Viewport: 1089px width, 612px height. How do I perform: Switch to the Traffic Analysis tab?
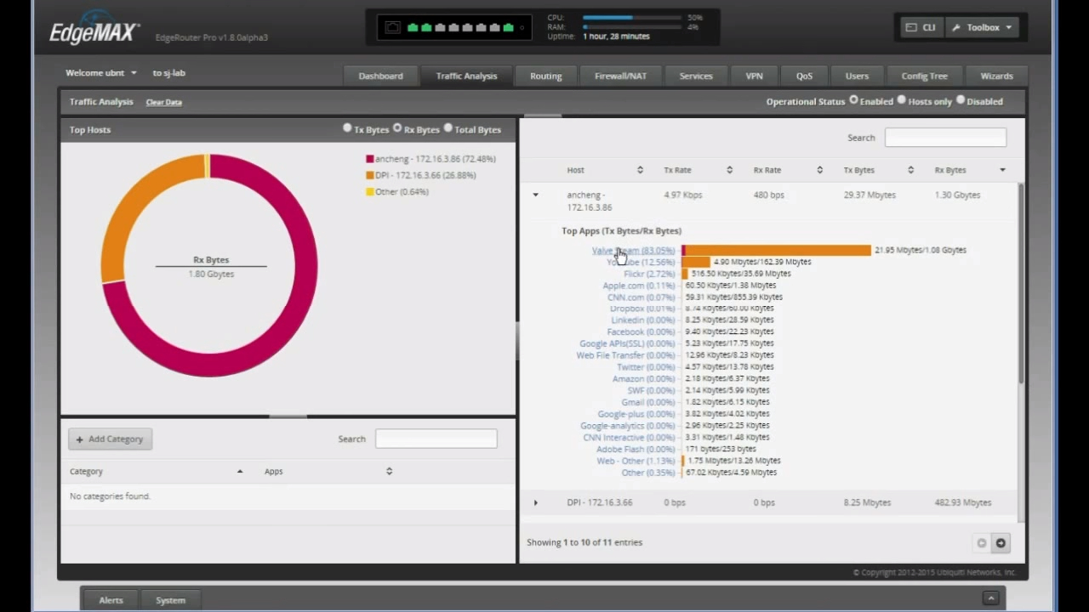466,76
